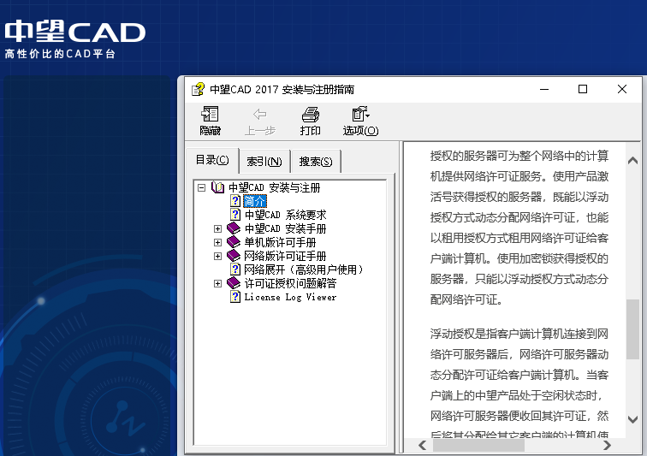Screen dimensions: 647x456
Task: Click the vertical scrollbar thumb
Action: (632, 329)
